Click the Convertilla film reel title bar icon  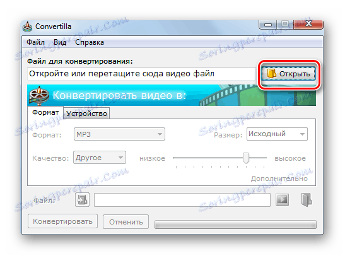click(x=28, y=27)
